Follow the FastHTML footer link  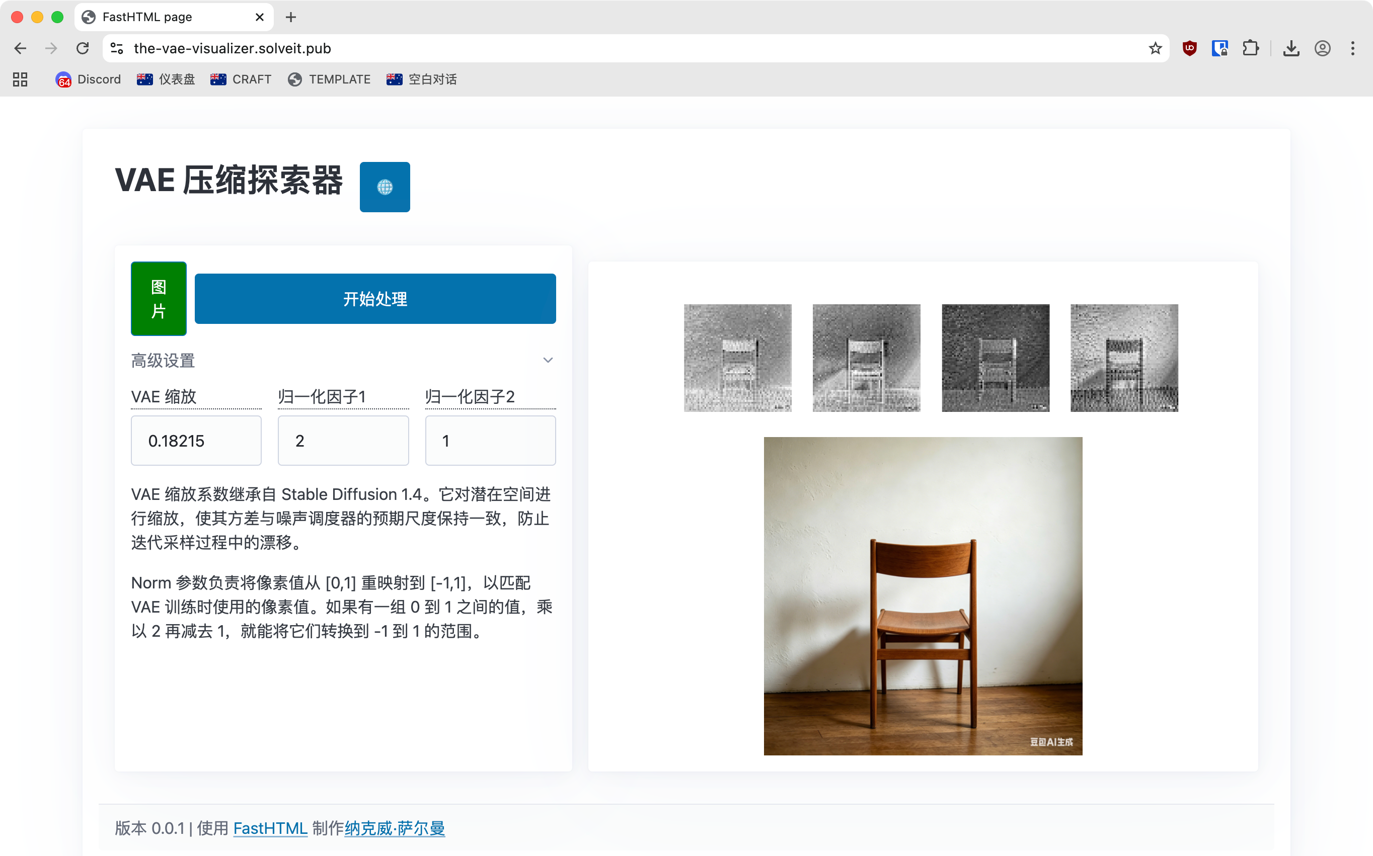pyautogui.click(x=270, y=828)
